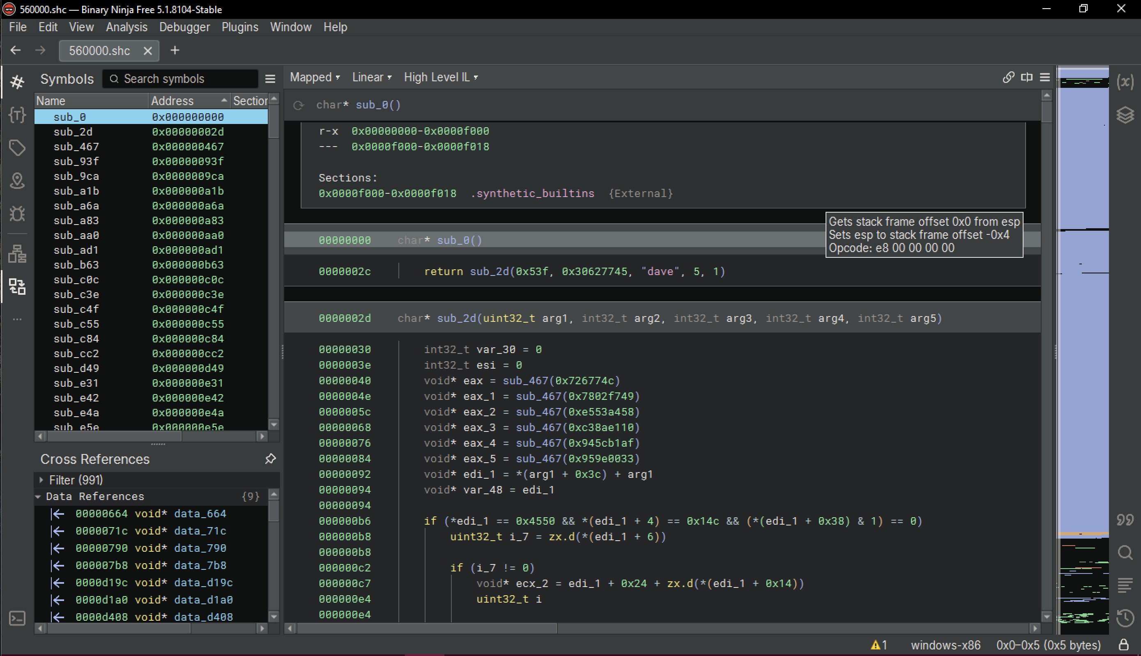
Task: Open the Plugins menu
Action: click(240, 27)
